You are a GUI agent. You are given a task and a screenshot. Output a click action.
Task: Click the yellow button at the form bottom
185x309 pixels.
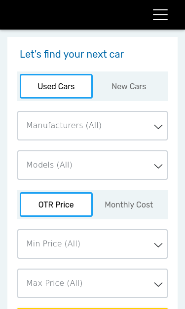point(93,309)
